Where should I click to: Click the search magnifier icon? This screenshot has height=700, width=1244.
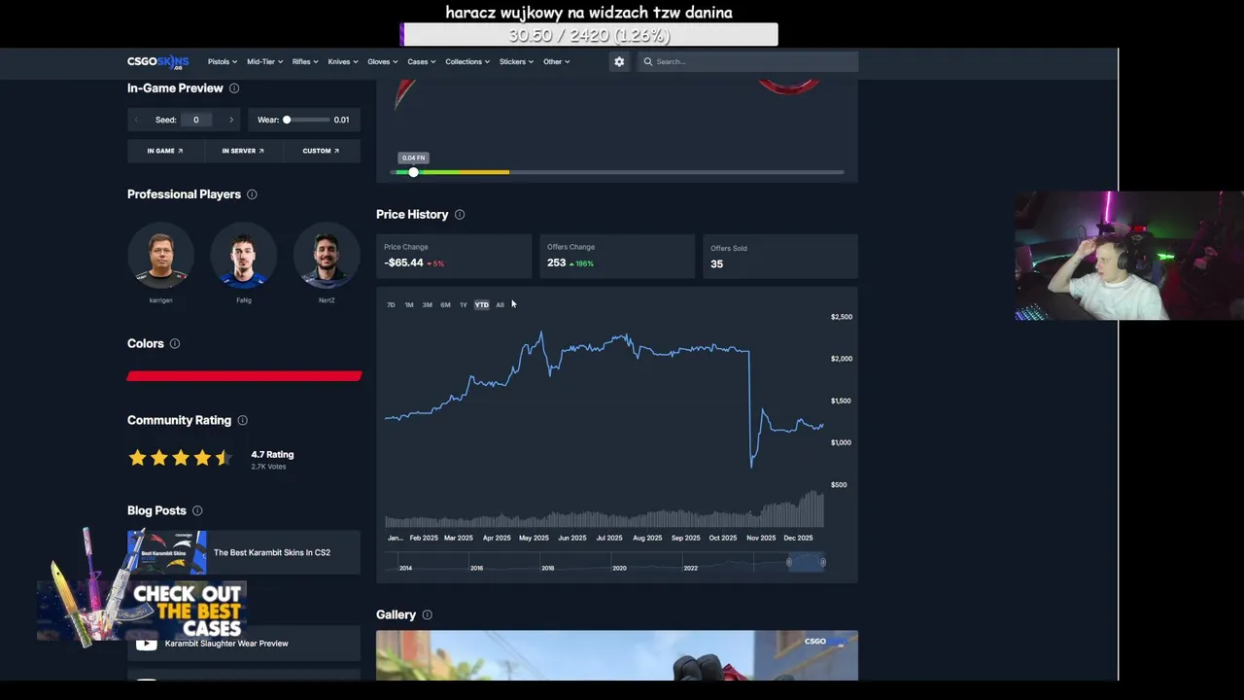coord(648,61)
